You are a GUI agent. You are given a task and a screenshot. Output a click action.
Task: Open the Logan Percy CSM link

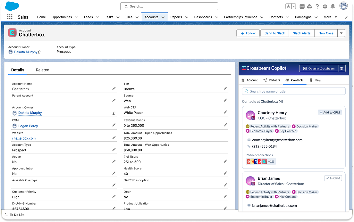click(x=28, y=126)
